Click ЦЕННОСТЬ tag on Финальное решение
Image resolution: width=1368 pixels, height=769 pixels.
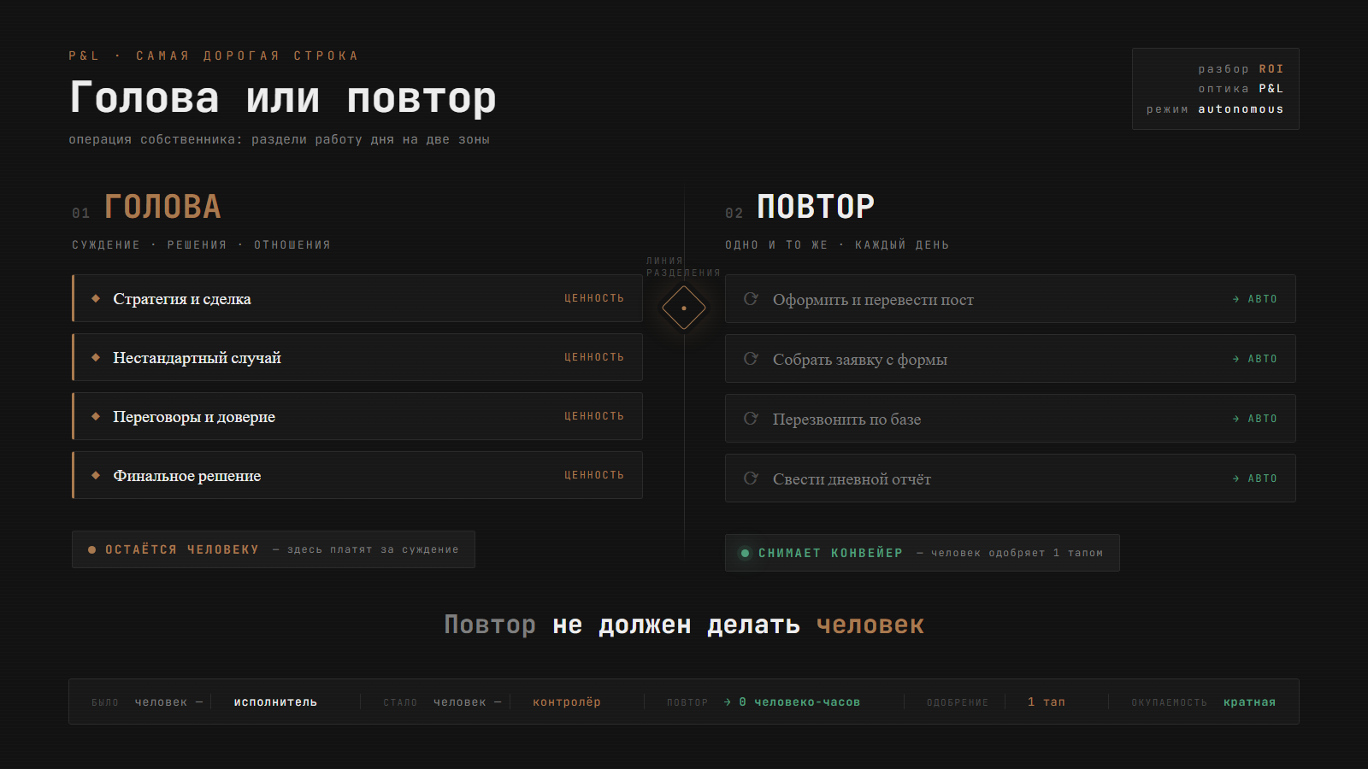coord(594,475)
